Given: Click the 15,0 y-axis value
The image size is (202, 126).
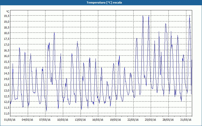Looking at the screenshot, I should tap(7, 67).
